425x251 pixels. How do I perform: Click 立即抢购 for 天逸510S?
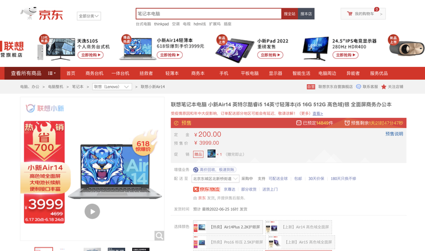pos(90,55)
